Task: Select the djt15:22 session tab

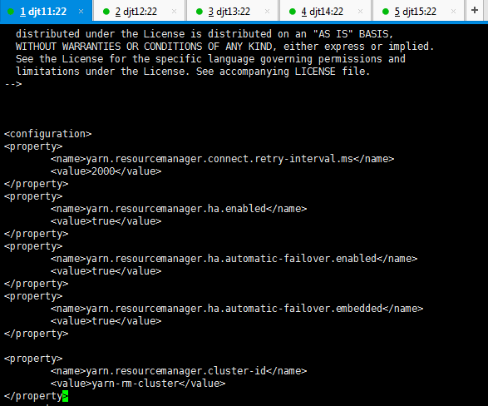Action: [x=418, y=12]
